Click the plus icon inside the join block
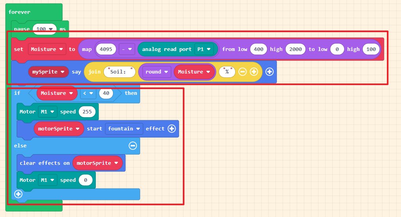 [253, 72]
